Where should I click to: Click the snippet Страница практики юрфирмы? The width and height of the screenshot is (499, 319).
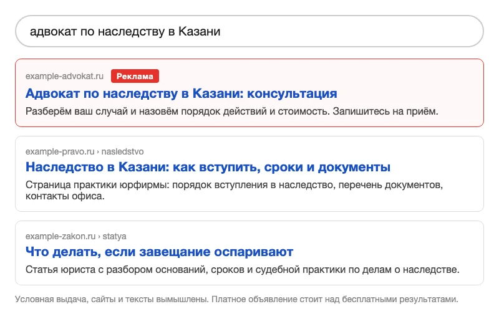point(234,190)
